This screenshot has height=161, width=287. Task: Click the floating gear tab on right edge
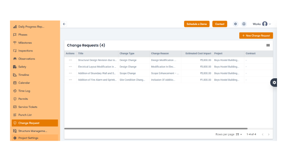[x=274, y=83]
